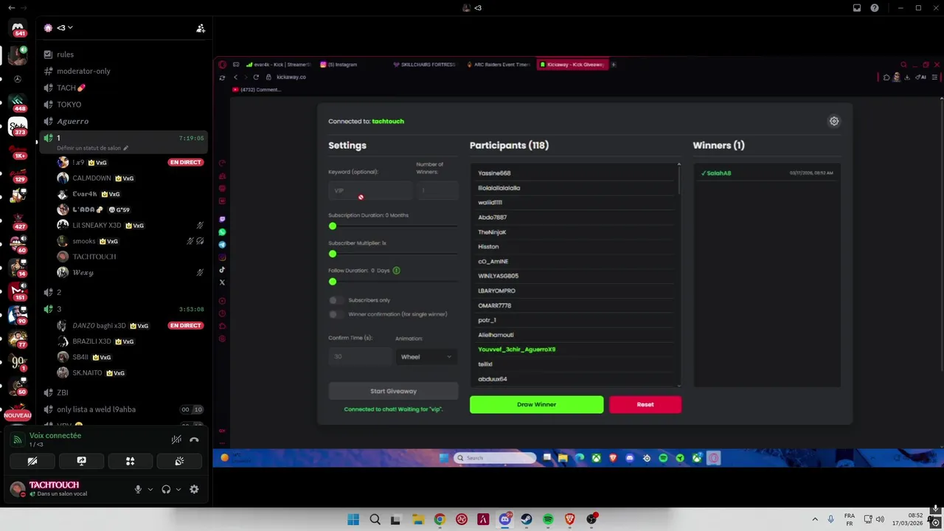Select participant WINILYASGB05

coord(498,276)
